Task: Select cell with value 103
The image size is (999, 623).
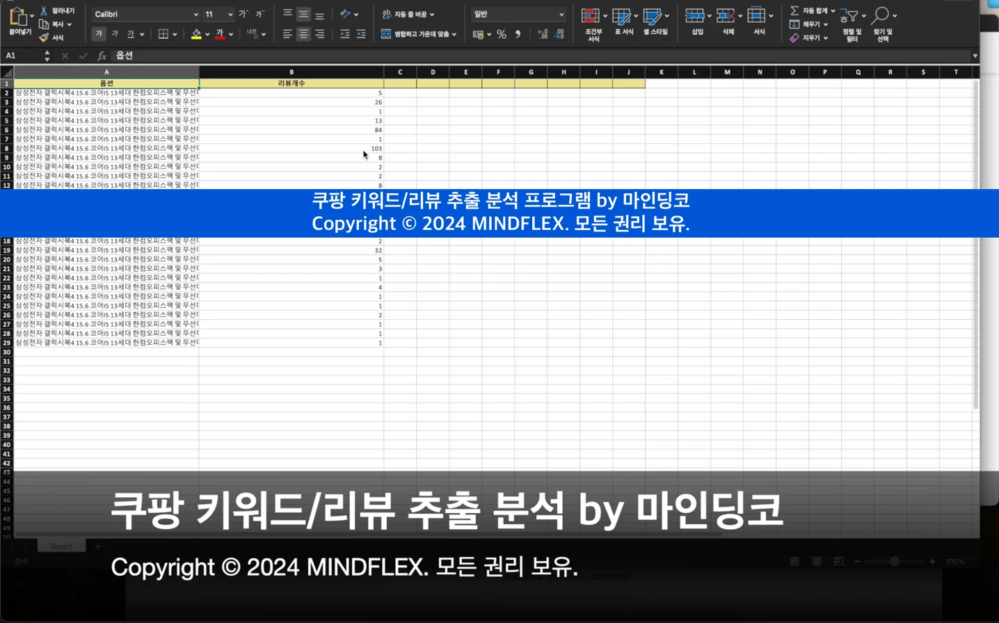Action: (x=291, y=148)
